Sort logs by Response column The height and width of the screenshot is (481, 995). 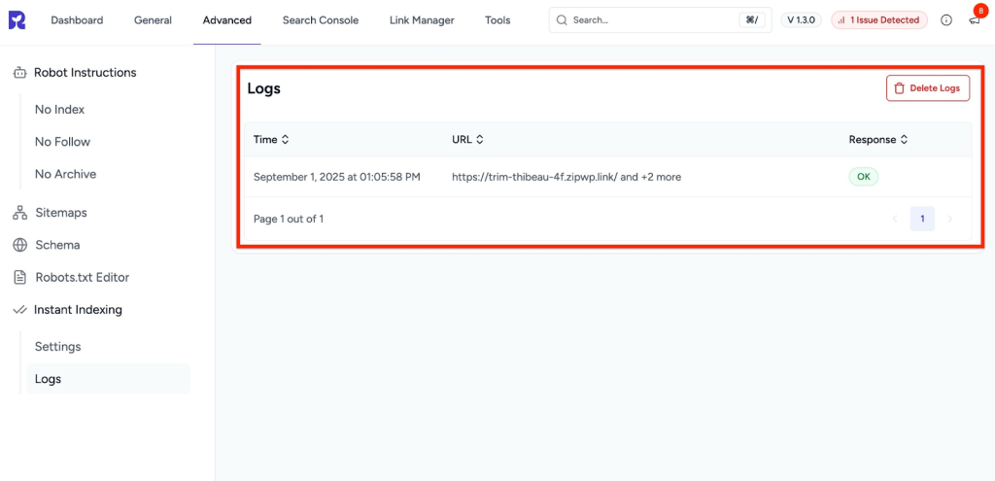(878, 140)
